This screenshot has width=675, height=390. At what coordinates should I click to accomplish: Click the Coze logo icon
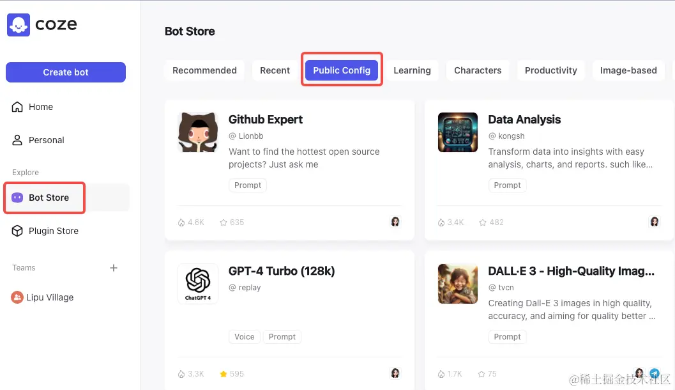pyautogui.click(x=19, y=24)
